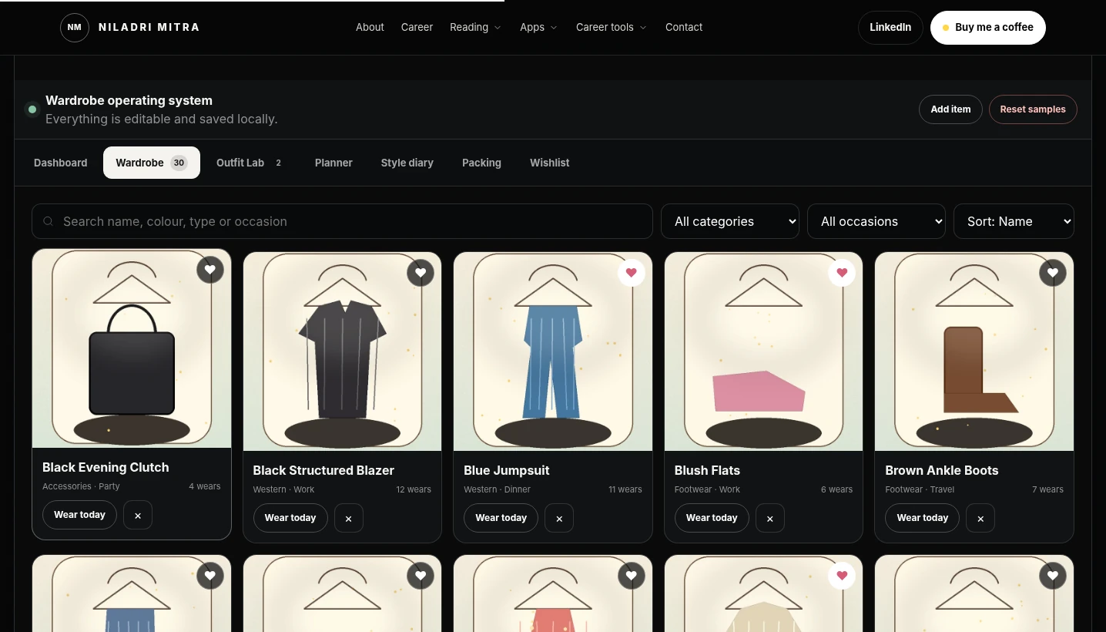The image size is (1106, 632).
Task: Click the "12 wears" count
Action: tap(414, 489)
